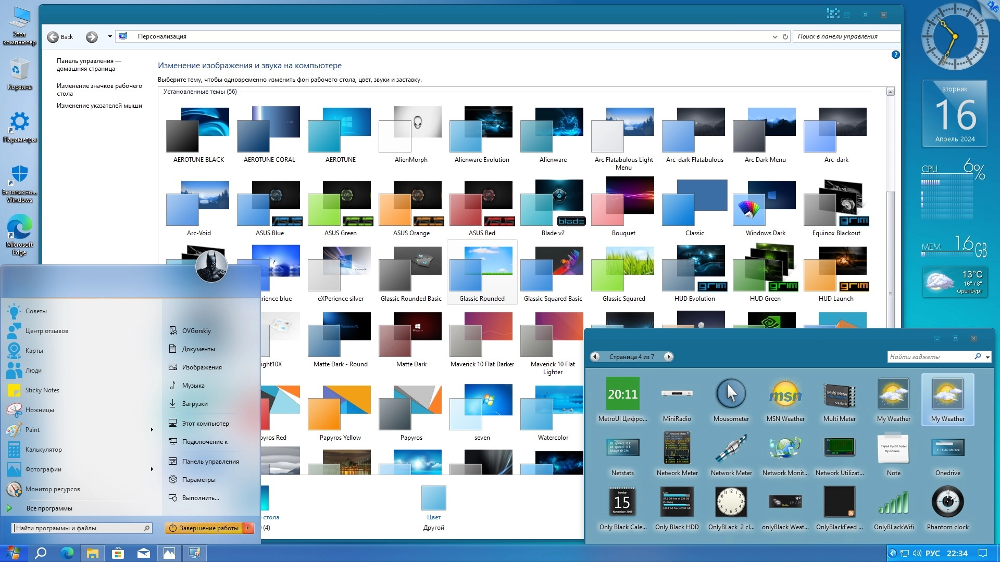Image resolution: width=1000 pixels, height=562 pixels.
Task: Open the MSN Weather gadget
Action: tap(785, 395)
